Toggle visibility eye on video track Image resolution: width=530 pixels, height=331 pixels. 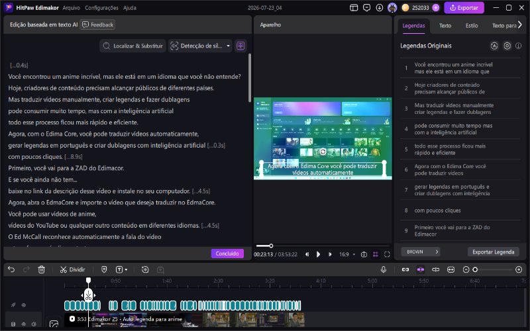24,324
